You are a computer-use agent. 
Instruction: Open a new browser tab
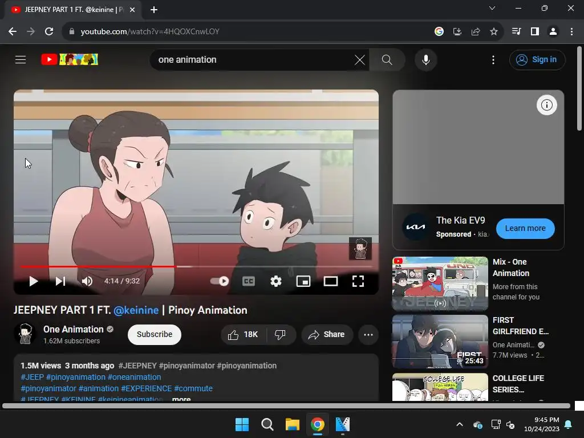tap(154, 10)
